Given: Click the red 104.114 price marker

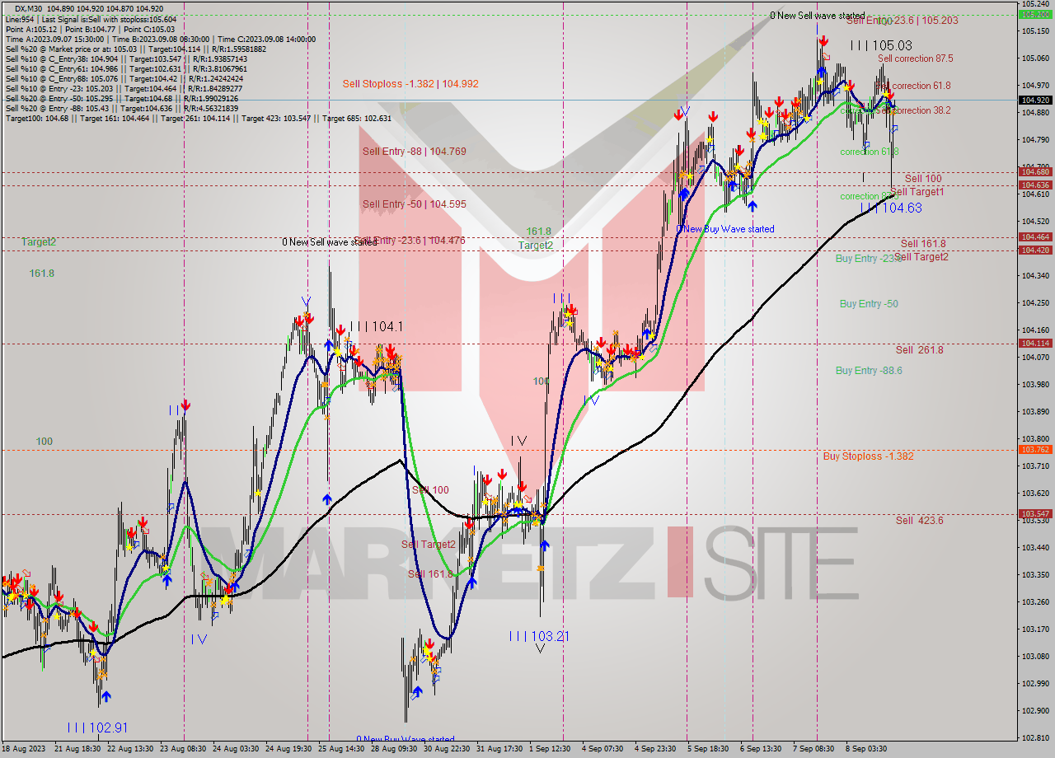Looking at the screenshot, I should (1034, 343).
